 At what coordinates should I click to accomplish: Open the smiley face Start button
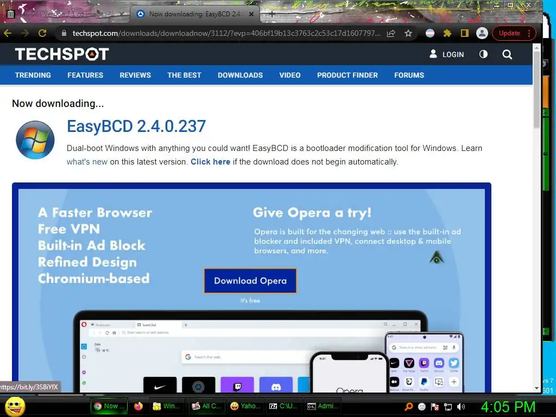(x=15, y=406)
